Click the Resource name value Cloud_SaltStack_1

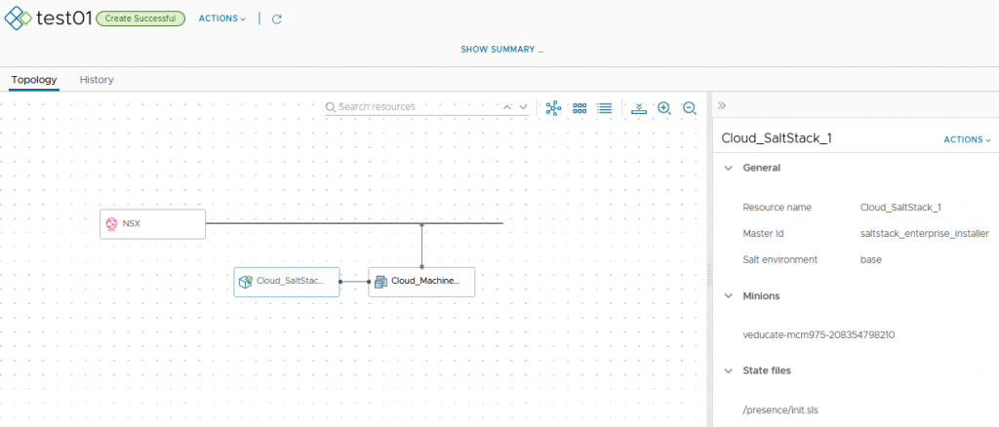pos(900,208)
